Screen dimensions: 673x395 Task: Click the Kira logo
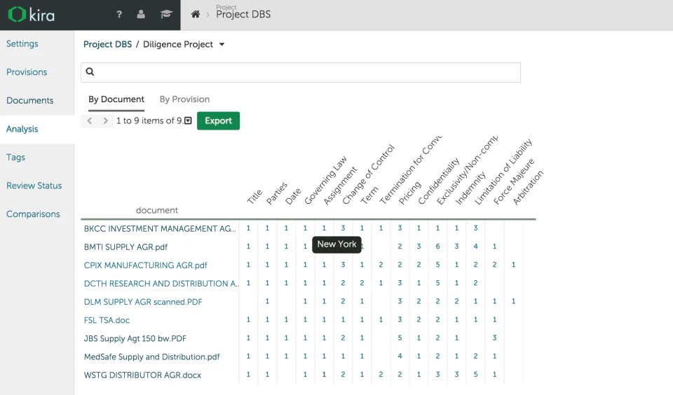[x=32, y=15]
